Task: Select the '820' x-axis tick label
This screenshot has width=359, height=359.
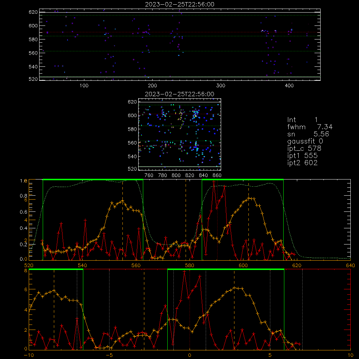Action: click(190, 176)
